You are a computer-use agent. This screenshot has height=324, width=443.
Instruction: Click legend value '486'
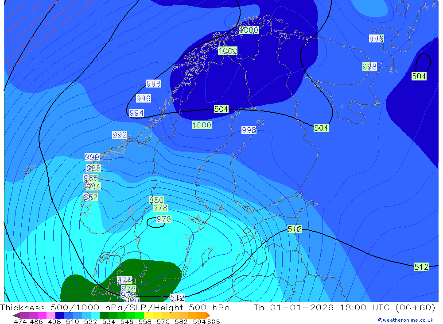click(36, 321)
